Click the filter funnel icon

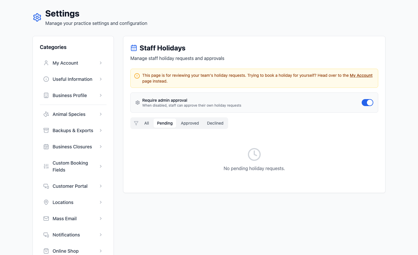click(x=136, y=123)
